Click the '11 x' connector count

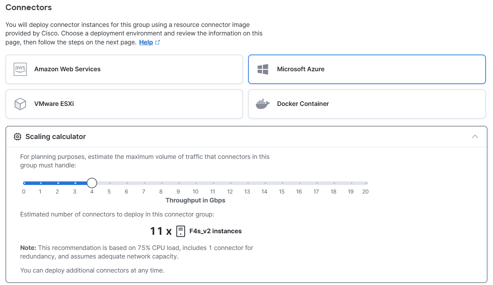point(161,231)
